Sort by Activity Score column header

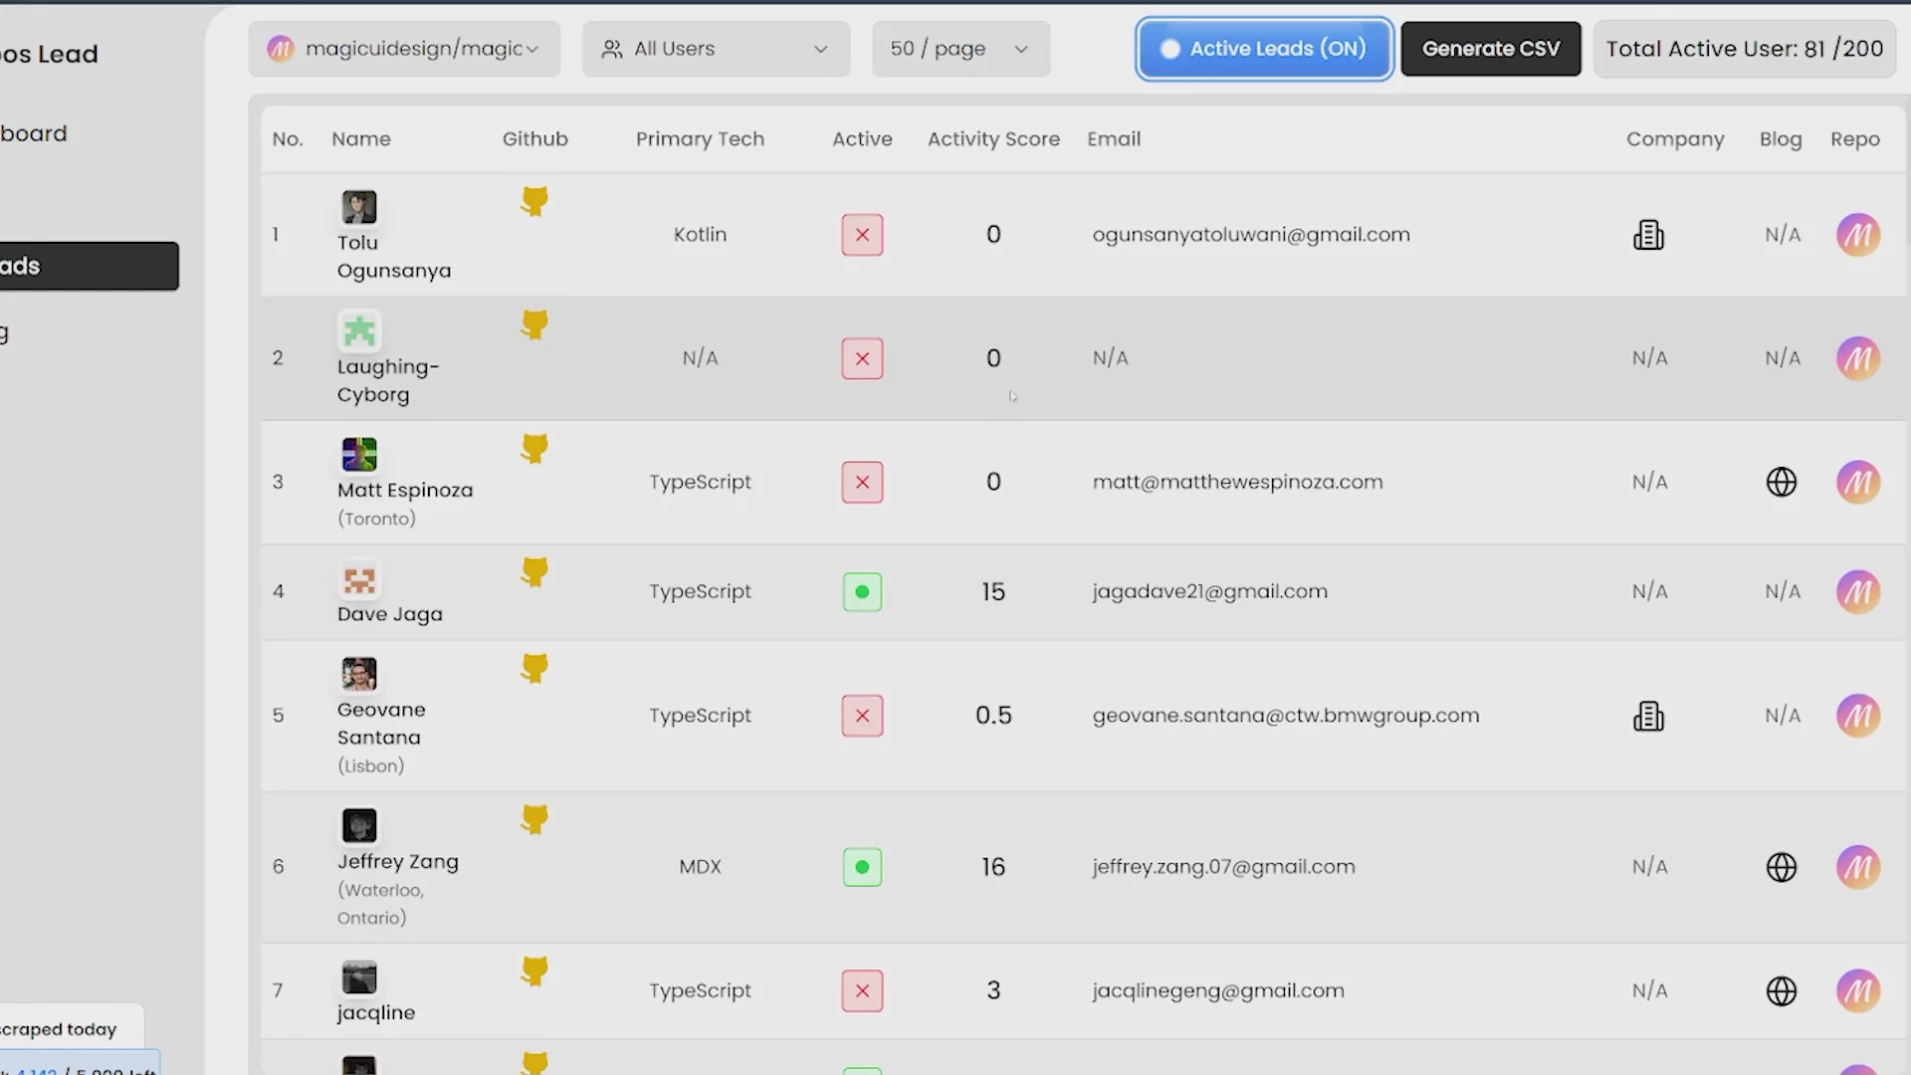tap(993, 139)
